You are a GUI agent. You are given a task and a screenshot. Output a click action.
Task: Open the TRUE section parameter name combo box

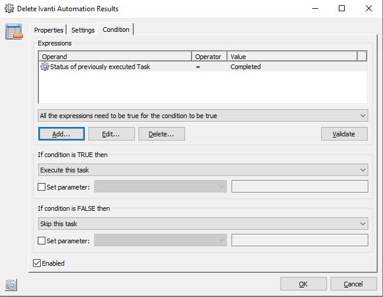(160, 187)
